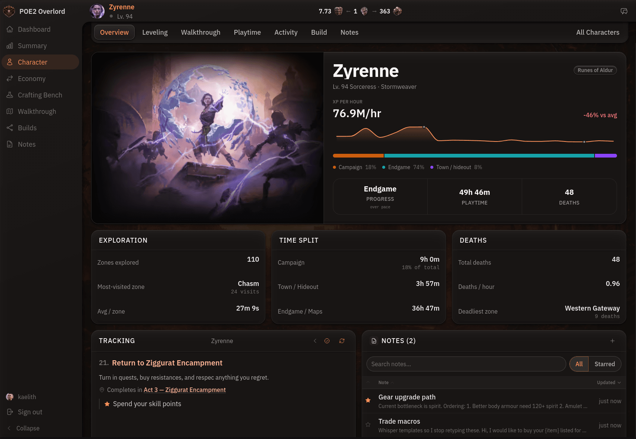Focus the Search notes field

click(x=466, y=364)
